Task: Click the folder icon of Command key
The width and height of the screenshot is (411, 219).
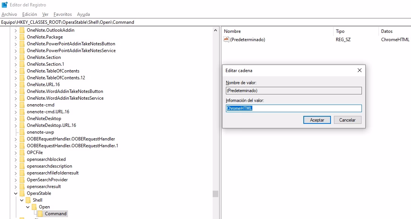Action: (40, 214)
